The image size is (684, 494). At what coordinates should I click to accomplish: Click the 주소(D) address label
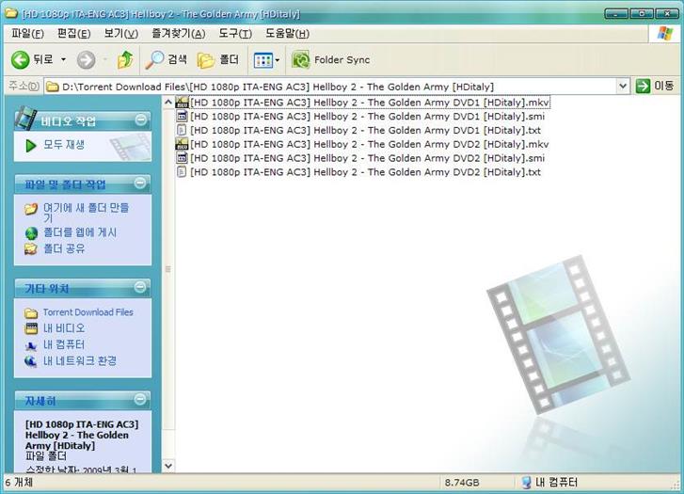pyautogui.click(x=24, y=86)
